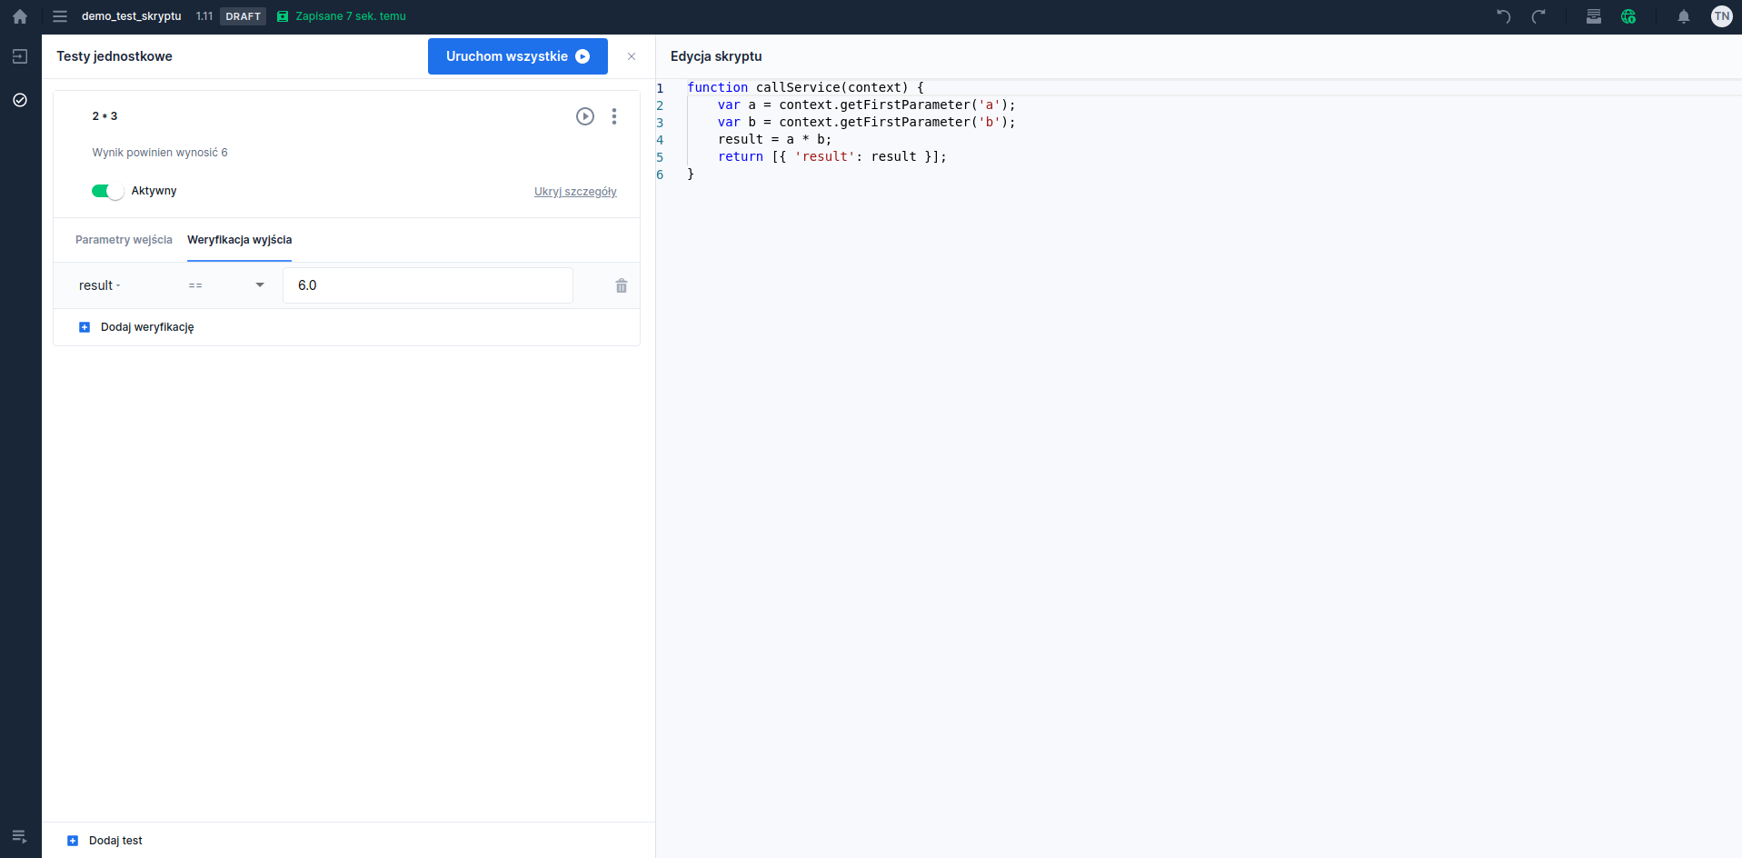Toggle the Aktywny switch off
The image size is (1742, 858).
107,191
